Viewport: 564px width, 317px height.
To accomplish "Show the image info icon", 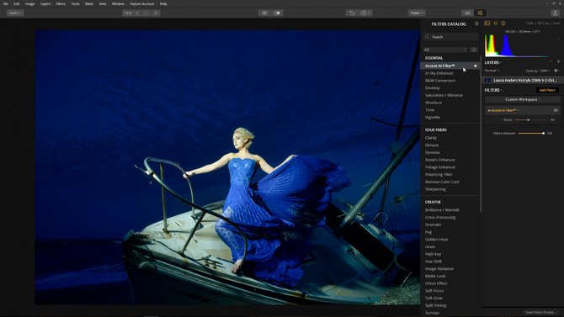I will [503, 24].
